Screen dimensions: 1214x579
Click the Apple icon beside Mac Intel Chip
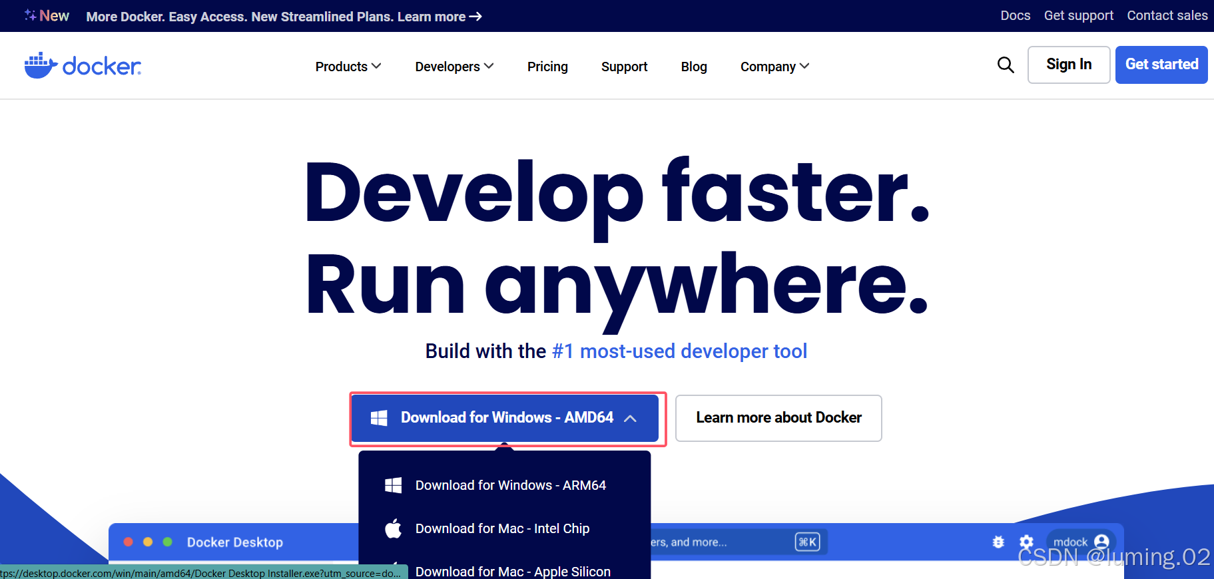[393, 528]
